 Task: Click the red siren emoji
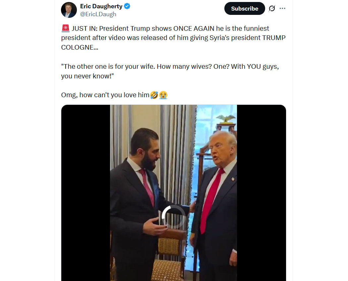(x=66, y=28)
